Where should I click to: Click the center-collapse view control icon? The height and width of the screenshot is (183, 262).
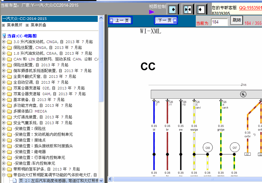click(x=187, y=9)
